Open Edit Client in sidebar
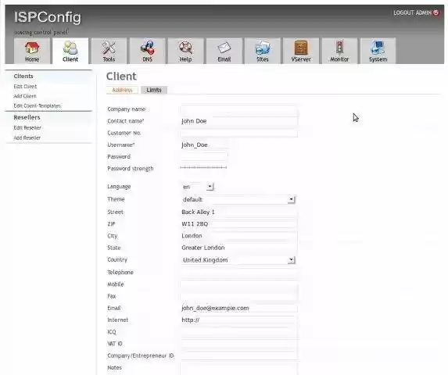 pyautogui.click(x=25, y=86)
